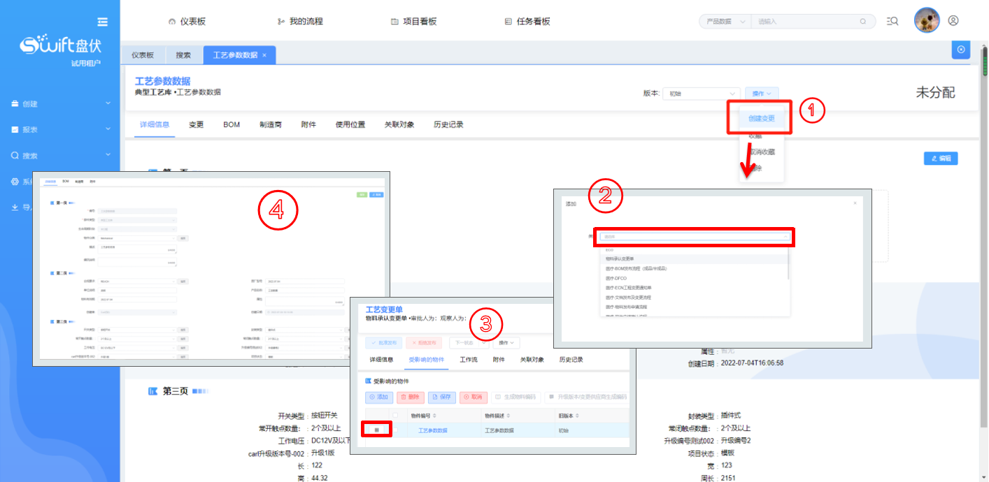Open the 产品数据 search category dropdown
The width and height of the screenshot is (989, 482).
(x=724, y=22)
